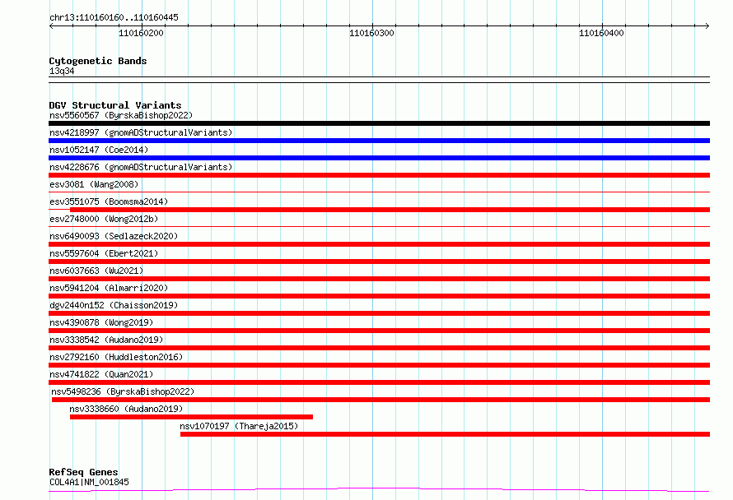Image resolution: width=733 pixels, height=500 pixels.
Task: Click the left arrow on coordinate ruler
Action: (51, 25)
